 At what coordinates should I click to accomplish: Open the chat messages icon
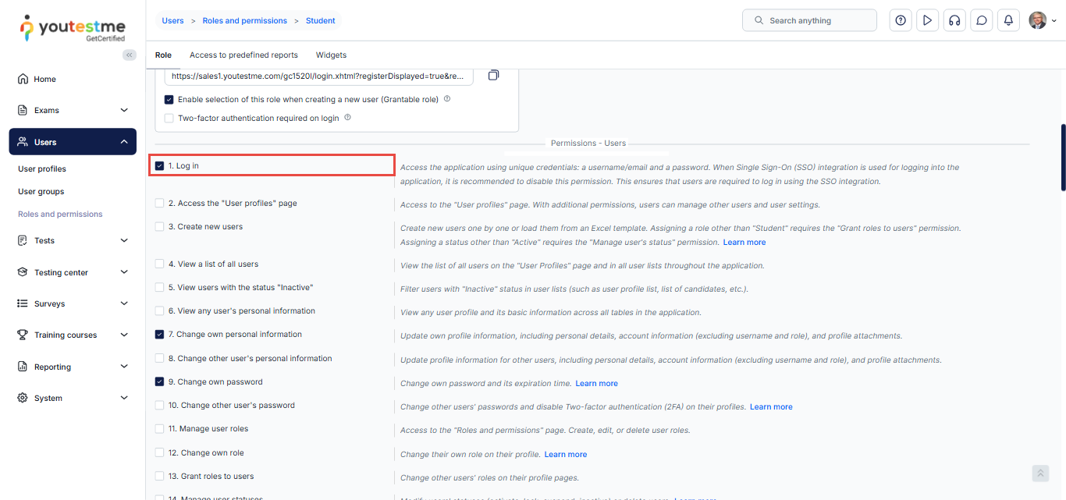982,20
